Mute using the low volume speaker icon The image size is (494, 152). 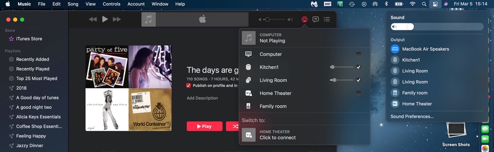coord(260,20)
